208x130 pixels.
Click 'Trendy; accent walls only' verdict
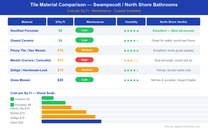173,70
